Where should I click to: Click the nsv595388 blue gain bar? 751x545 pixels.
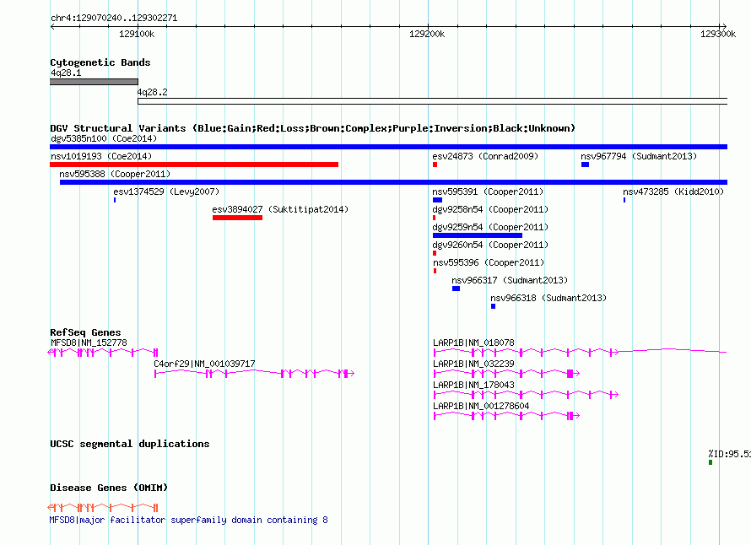394,182
